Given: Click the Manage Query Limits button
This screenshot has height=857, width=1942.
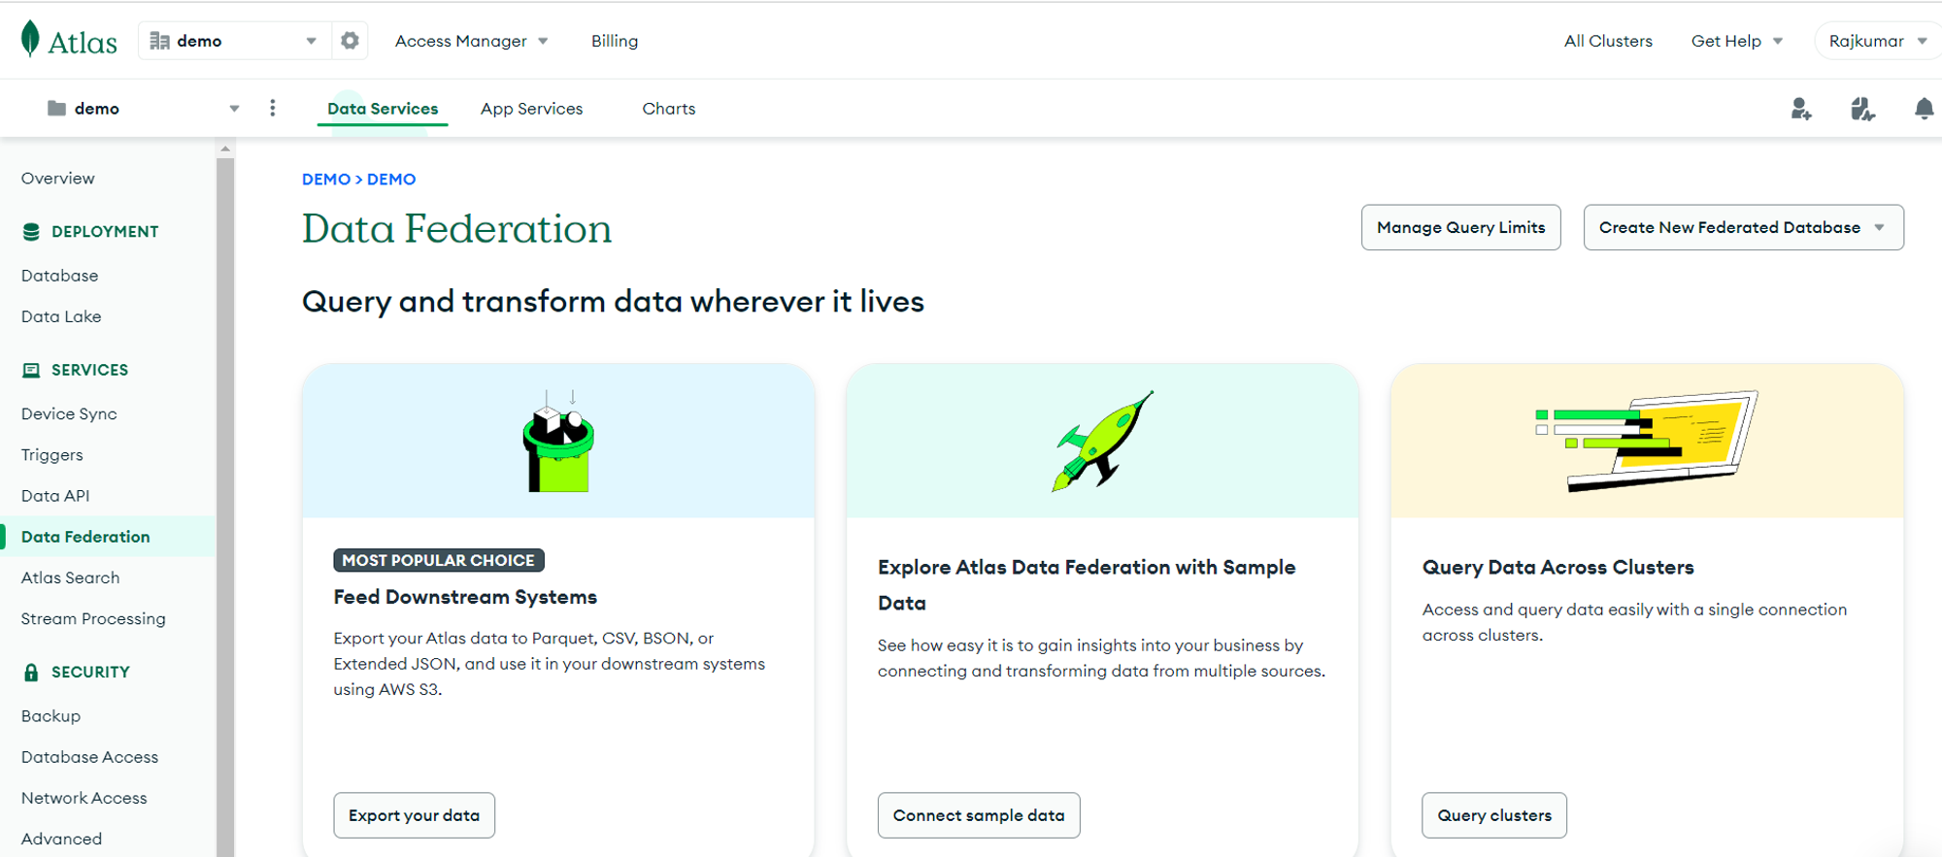Looking at the screenshot, I should pyautogui.click(x=1460, y=227).
